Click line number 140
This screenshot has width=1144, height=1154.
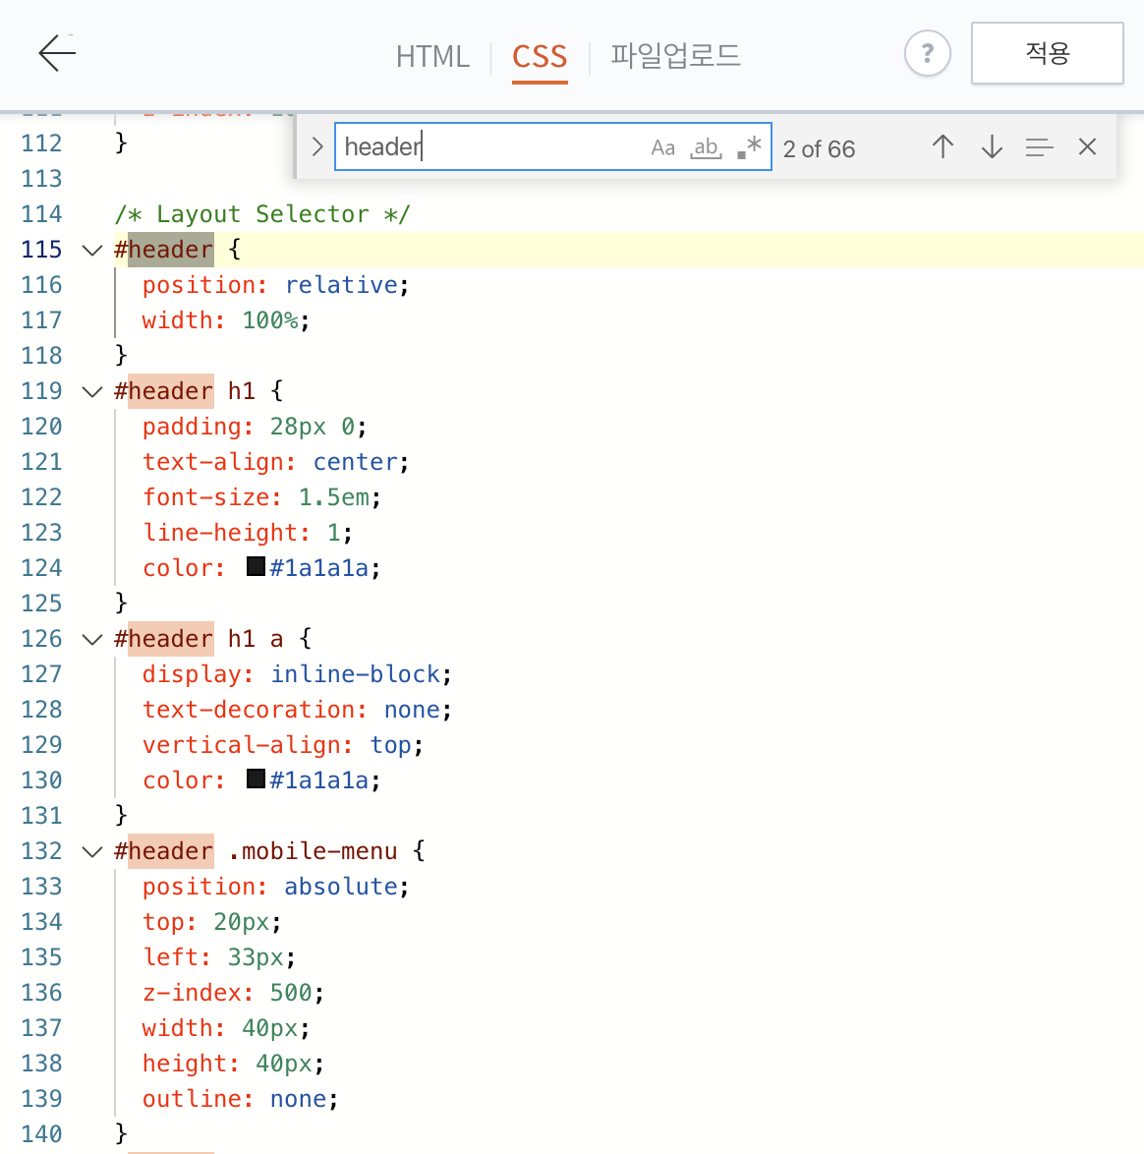coord(42,1134)
